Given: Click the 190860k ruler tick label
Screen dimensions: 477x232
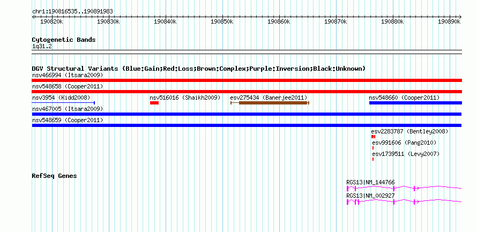Looking at the screenshot, I should (279, 22).
